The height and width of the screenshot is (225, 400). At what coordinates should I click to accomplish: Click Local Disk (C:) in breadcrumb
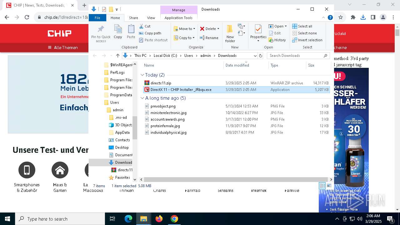(165, 56)
